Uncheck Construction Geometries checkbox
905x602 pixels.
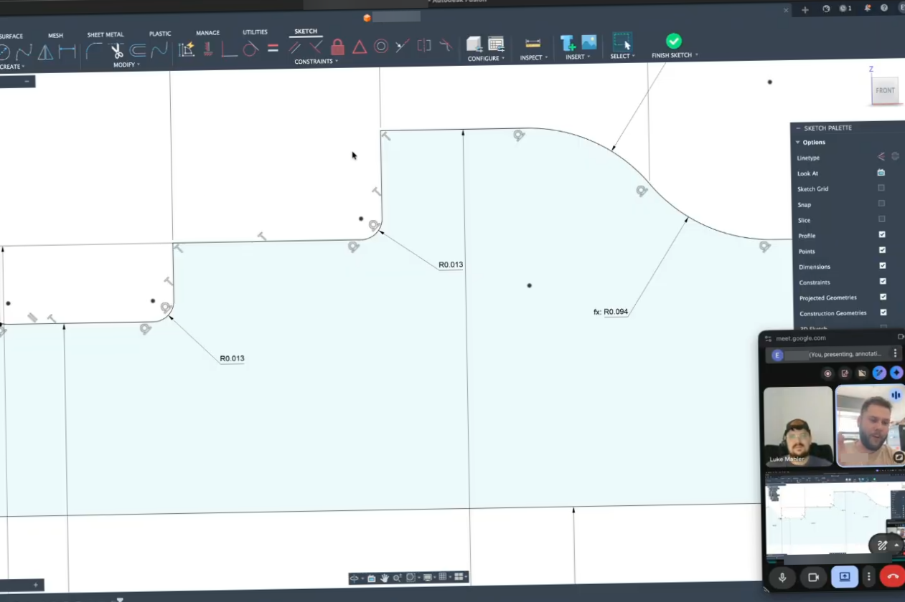point(883,312)
